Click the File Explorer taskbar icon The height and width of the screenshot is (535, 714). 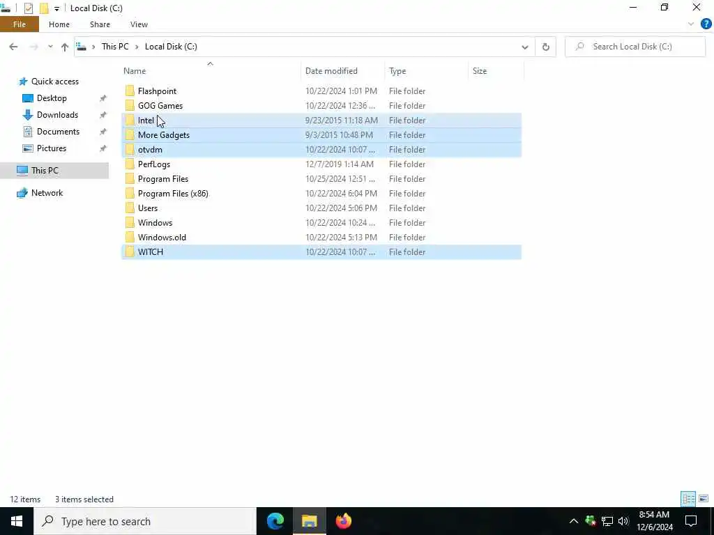click(x=309, y=521)
